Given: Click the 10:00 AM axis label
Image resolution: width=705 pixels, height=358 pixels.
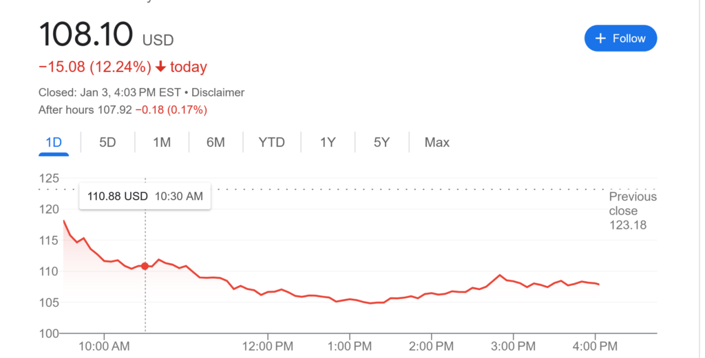Looking at the screenshot, I should tap(104, 345).
